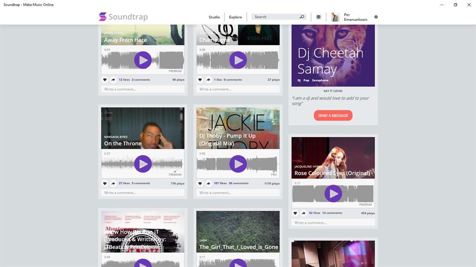476x267 pixels.
Task: Open the Soundtrap logo home link
Action: 123,17
